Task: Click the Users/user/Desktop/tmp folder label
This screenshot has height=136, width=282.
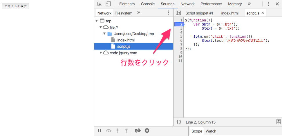Action: point(134,34)
